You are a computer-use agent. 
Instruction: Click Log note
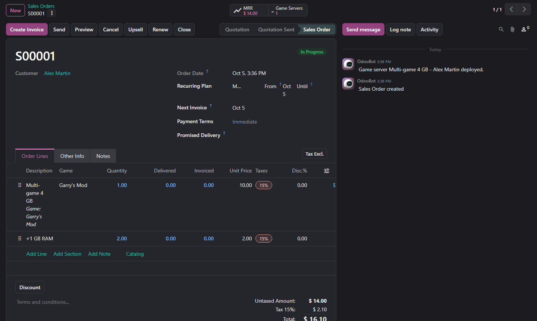pos(401,29)
